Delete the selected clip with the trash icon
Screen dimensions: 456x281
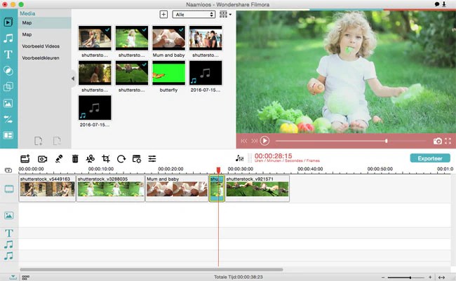point(75,158)
